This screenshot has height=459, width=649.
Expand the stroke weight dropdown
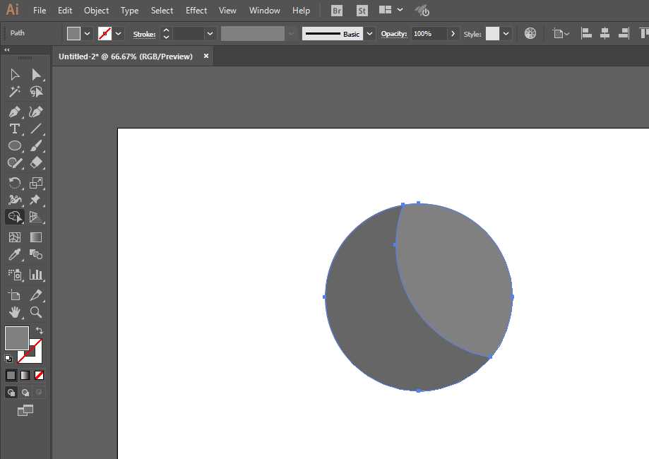click(x=210, y=33)
